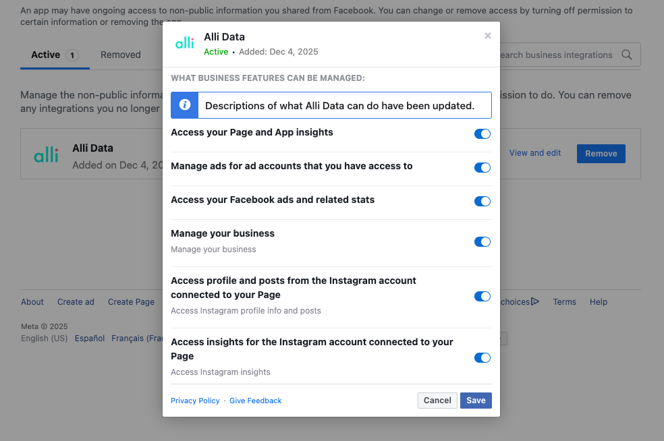Screen dimensions: 664x441
Task: Close the Alli Data dialog
Action: click(x=488, y=36)
